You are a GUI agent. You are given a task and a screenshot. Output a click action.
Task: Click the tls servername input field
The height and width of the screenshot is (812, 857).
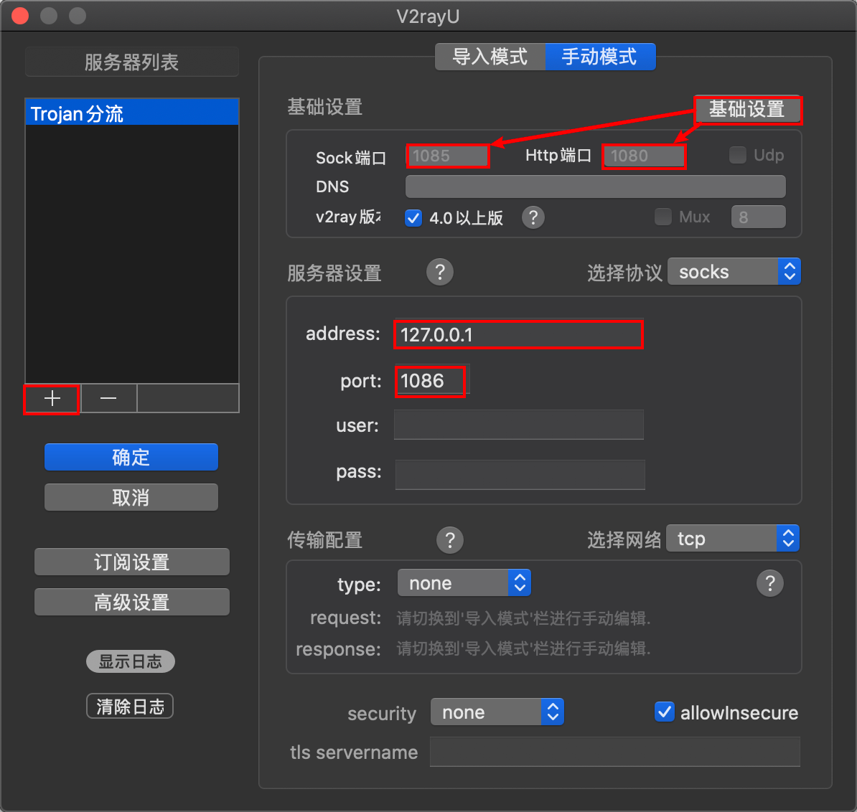(x=615, y=752)
